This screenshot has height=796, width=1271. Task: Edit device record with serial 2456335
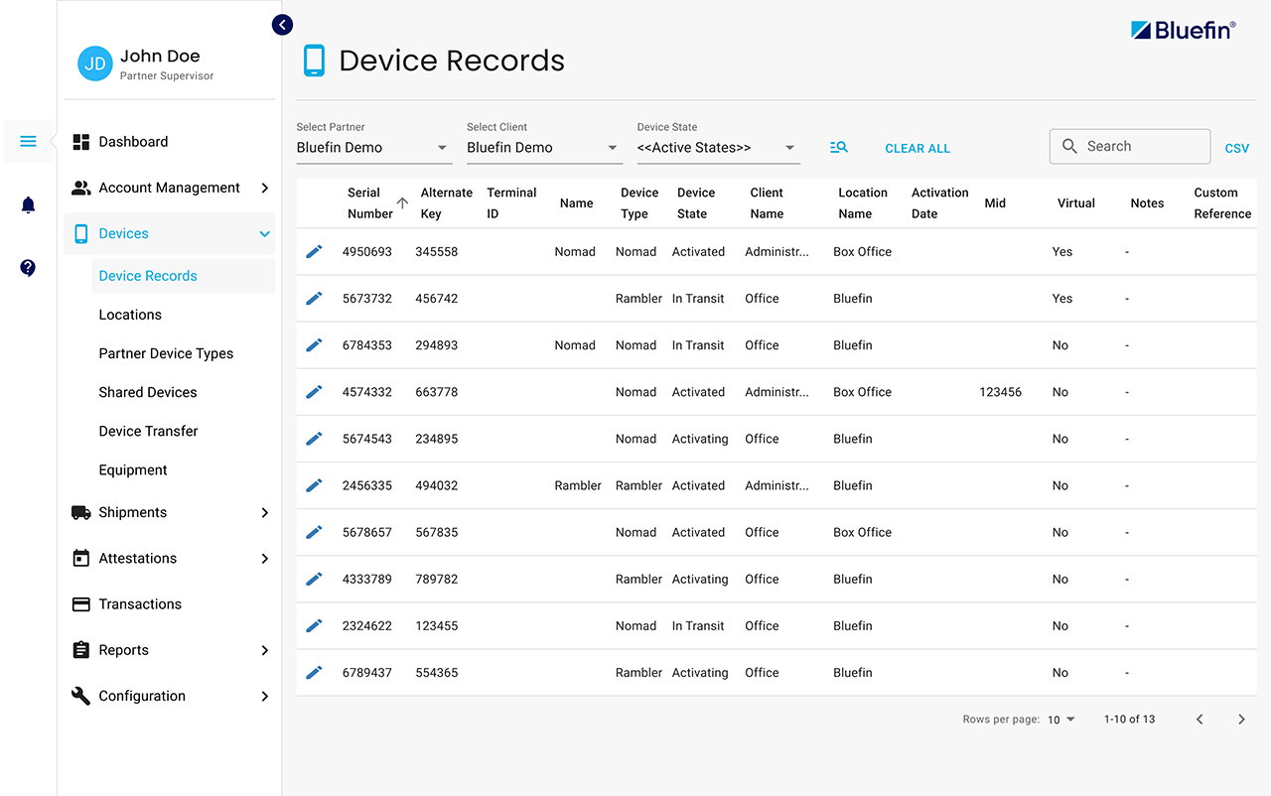click(314, 485)
